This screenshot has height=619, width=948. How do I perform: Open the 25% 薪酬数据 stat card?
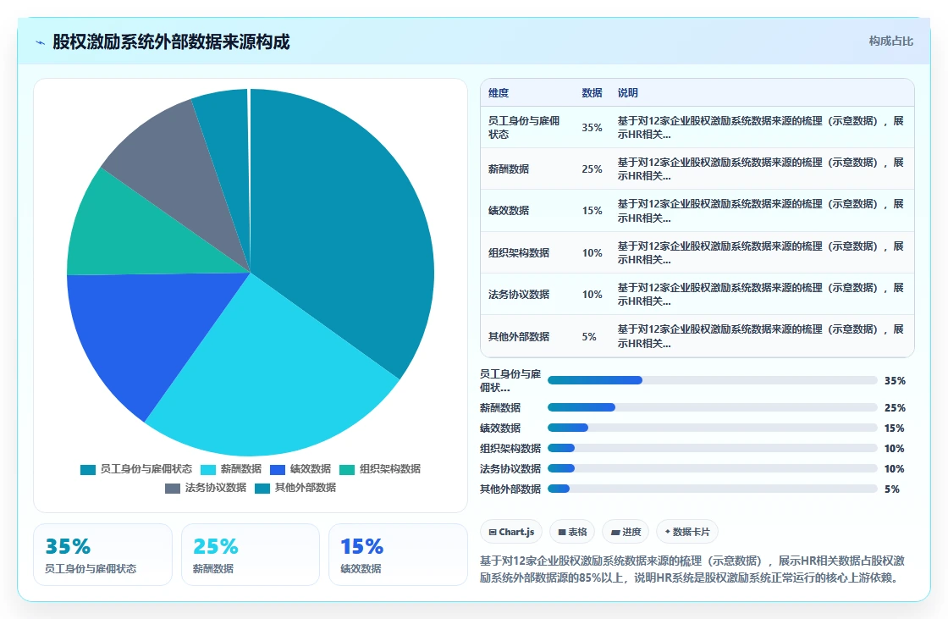tap(251, 555)
